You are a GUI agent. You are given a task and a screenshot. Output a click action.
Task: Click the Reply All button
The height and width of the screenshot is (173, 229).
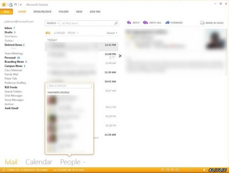coord(152,23)
